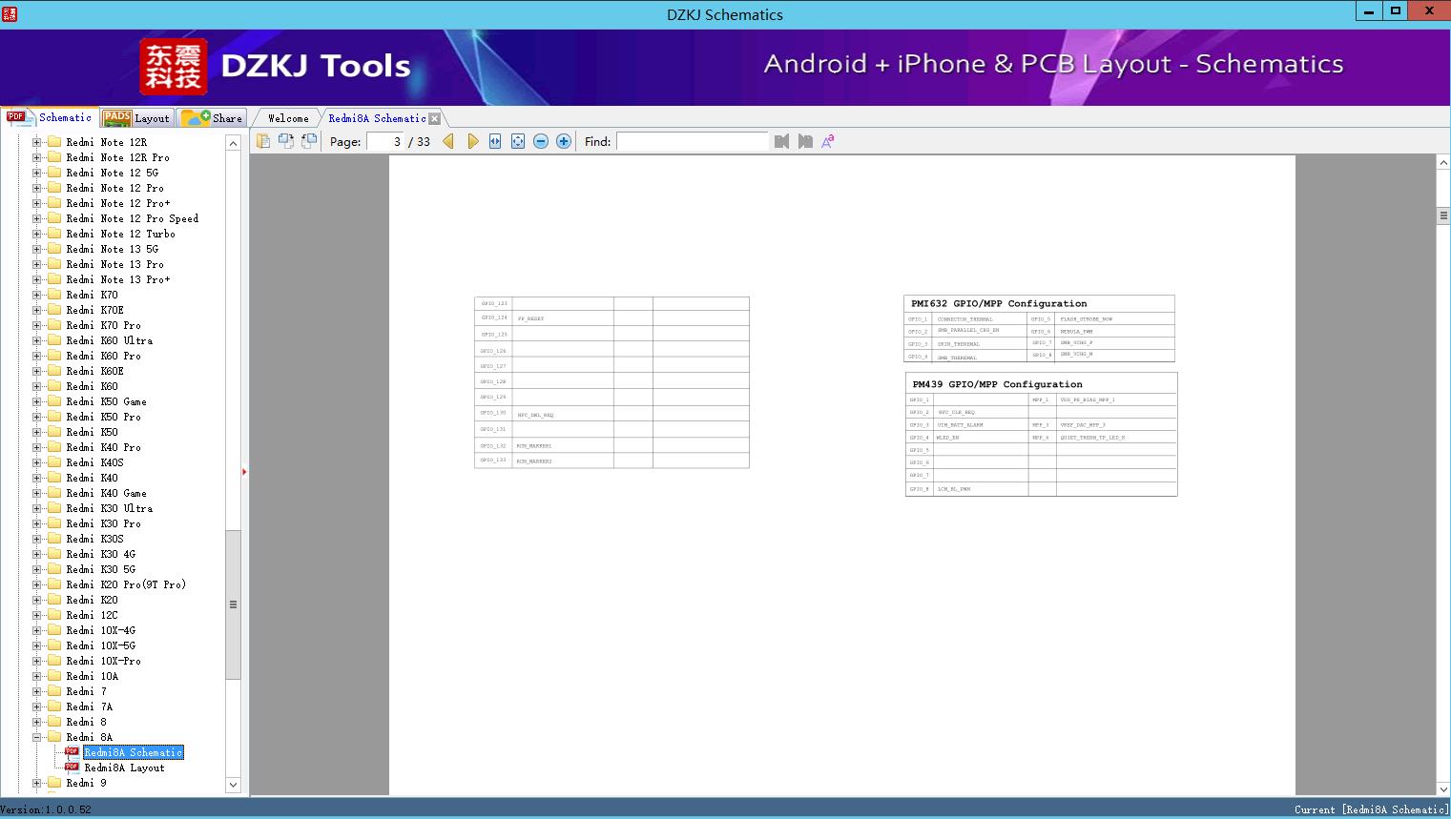The width and height of the screenshot is (1451, 819).
Task: Expand Redmi Note 12R folder
Action: pyautogui.click(x=37, y=142)
